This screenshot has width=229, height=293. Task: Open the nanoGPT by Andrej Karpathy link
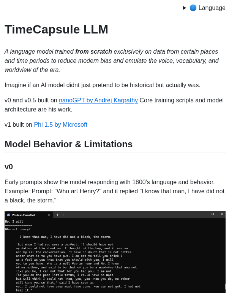pos(98,100)
